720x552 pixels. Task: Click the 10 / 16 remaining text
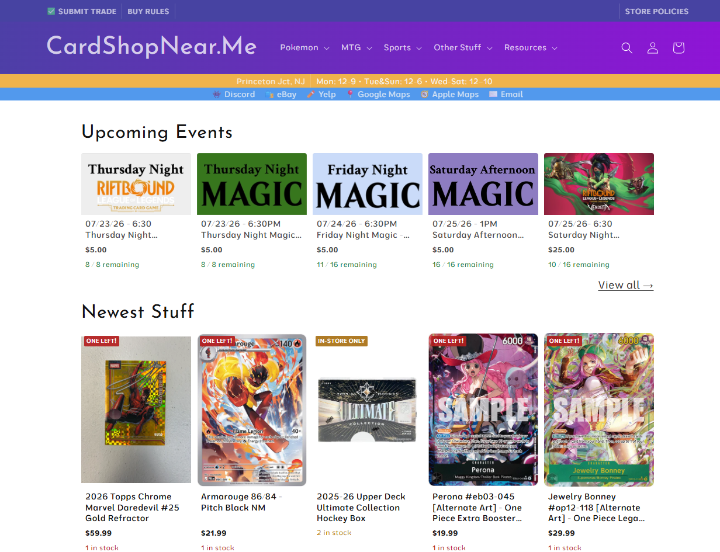tap(579, 265)
